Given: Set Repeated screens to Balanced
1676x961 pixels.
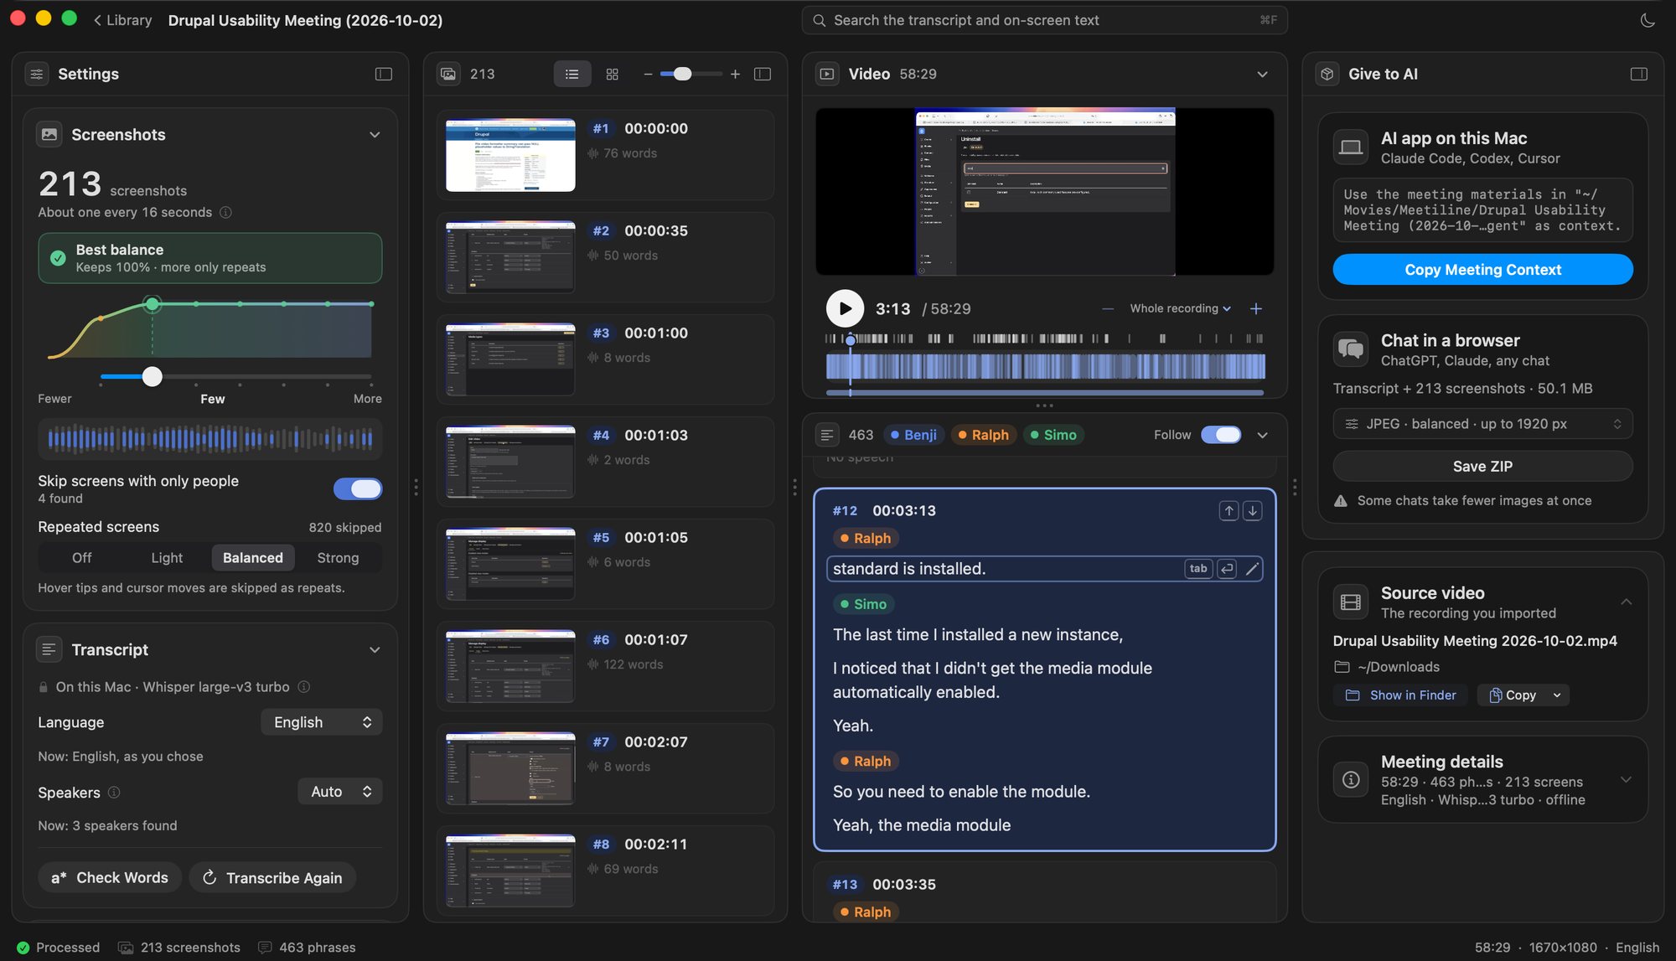Looking at the screenshot, I should pyautogui.click(x=253, y=558).
